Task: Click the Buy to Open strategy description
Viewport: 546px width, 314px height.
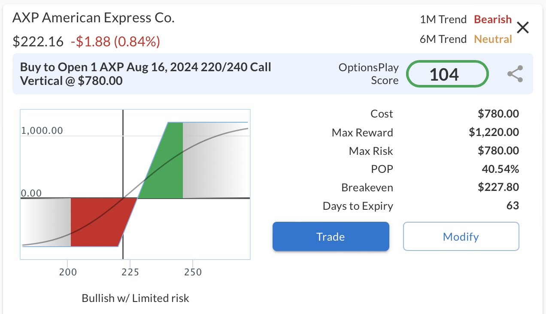Action: tap(146, 74)
